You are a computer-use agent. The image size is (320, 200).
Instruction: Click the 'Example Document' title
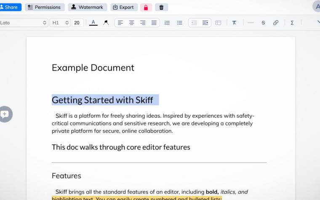(93, 68)
